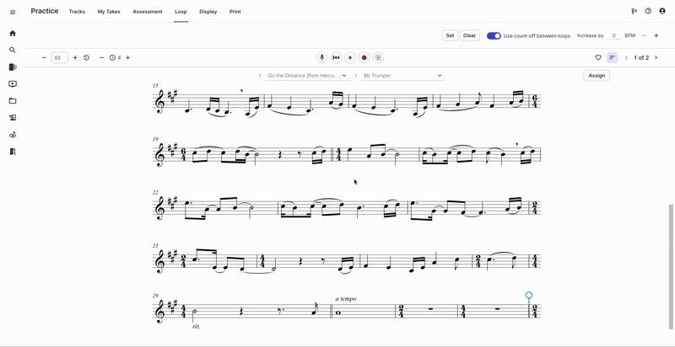Rewind to beginning of the piece

pos(336,57)
